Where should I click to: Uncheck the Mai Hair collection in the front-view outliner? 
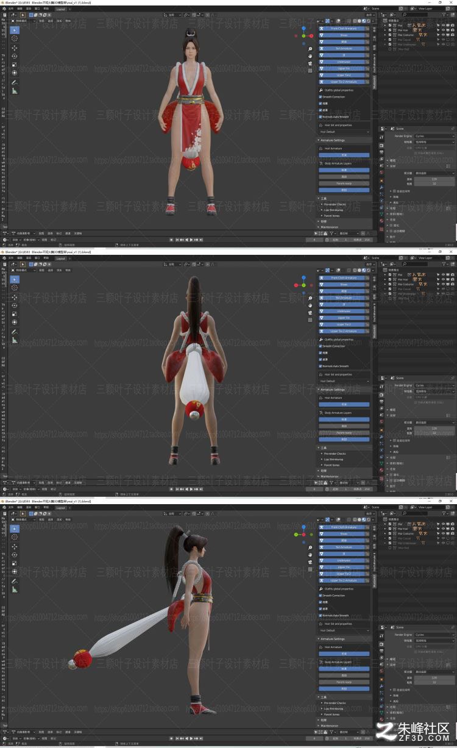391,29
